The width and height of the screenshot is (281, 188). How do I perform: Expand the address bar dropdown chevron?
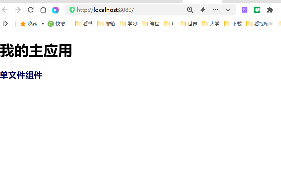click(x=228, y=10)
